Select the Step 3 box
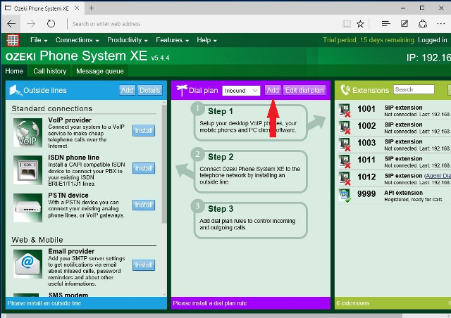Viewport: 451px width, 318px height. (x=251, y=220)
